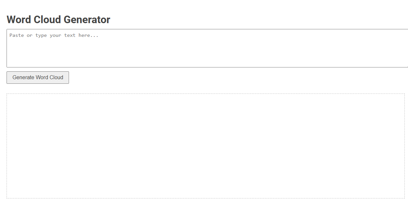Click the word "Paste" in the placeholder text
Screen dimensions: 408x218
(x=17, y=35)
